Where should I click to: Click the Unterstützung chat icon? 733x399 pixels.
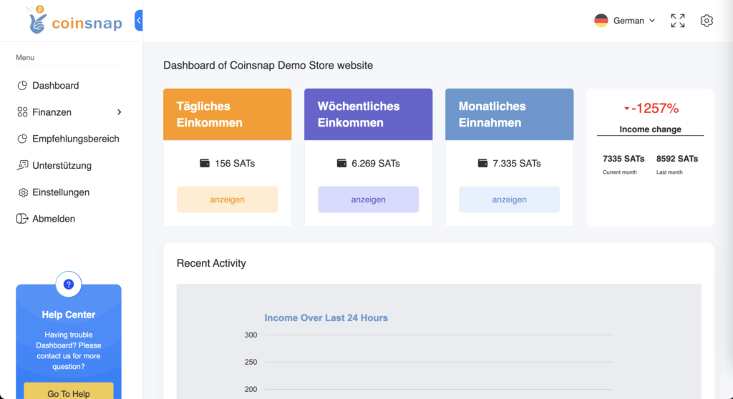coord(22,165)
